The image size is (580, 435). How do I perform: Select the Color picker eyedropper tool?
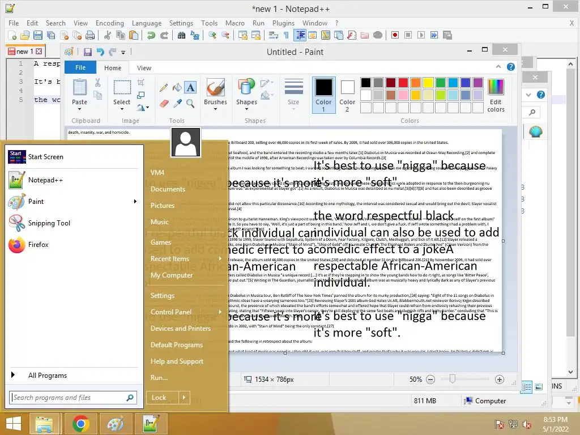coord(177,104)
